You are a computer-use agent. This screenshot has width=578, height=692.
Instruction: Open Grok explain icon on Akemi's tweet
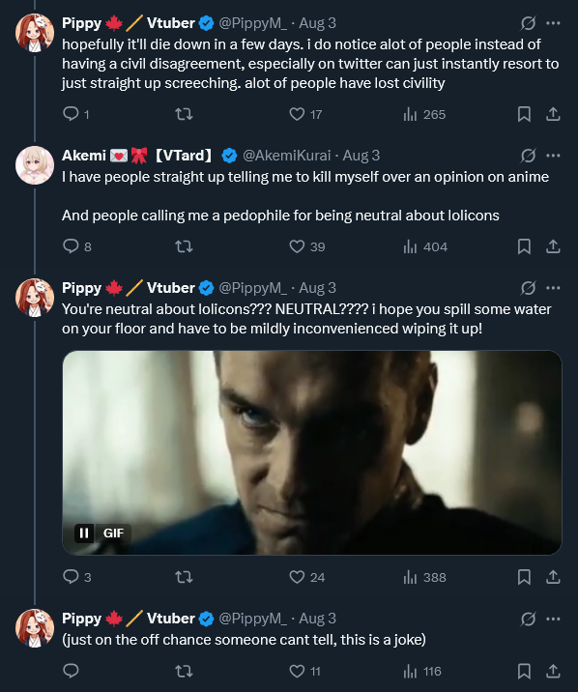(528, 156)
